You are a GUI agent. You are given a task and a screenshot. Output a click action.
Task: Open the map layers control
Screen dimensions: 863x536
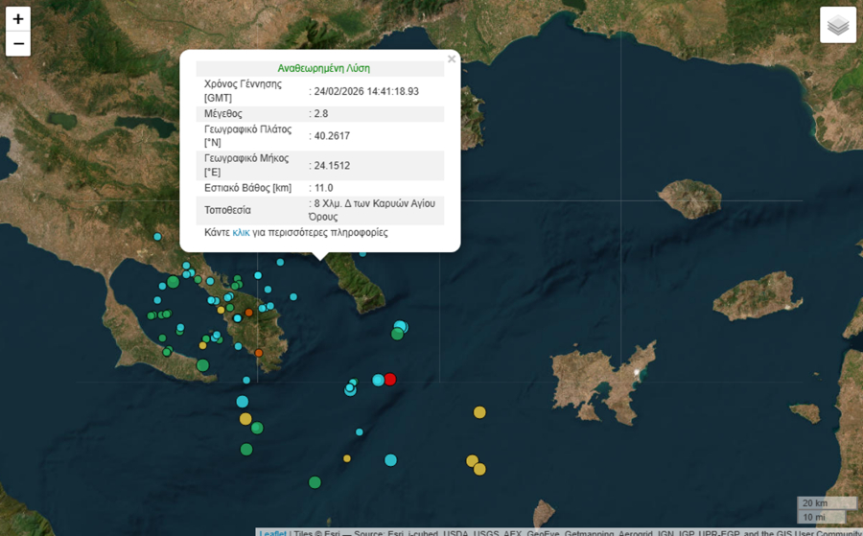coord(838,26)
